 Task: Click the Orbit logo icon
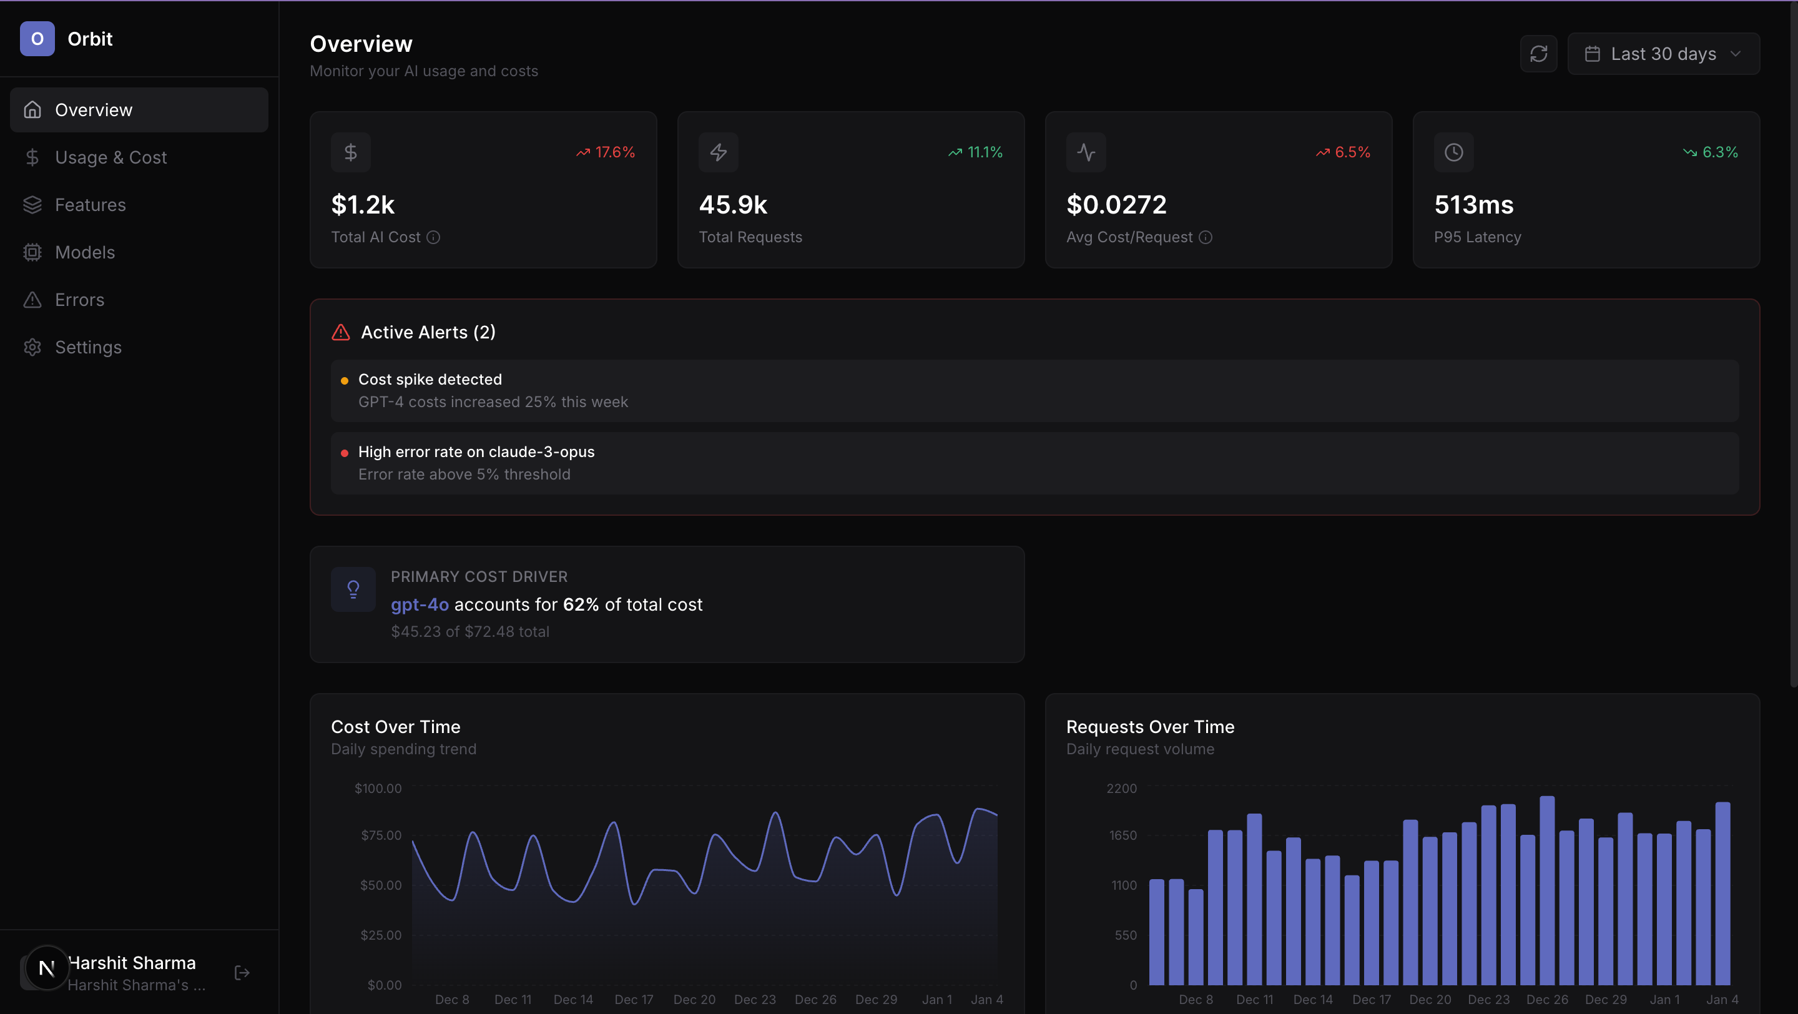coord(37,38)
